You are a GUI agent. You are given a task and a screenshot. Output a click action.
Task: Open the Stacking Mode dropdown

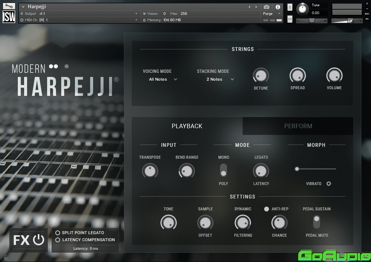(x=220, y=79)
